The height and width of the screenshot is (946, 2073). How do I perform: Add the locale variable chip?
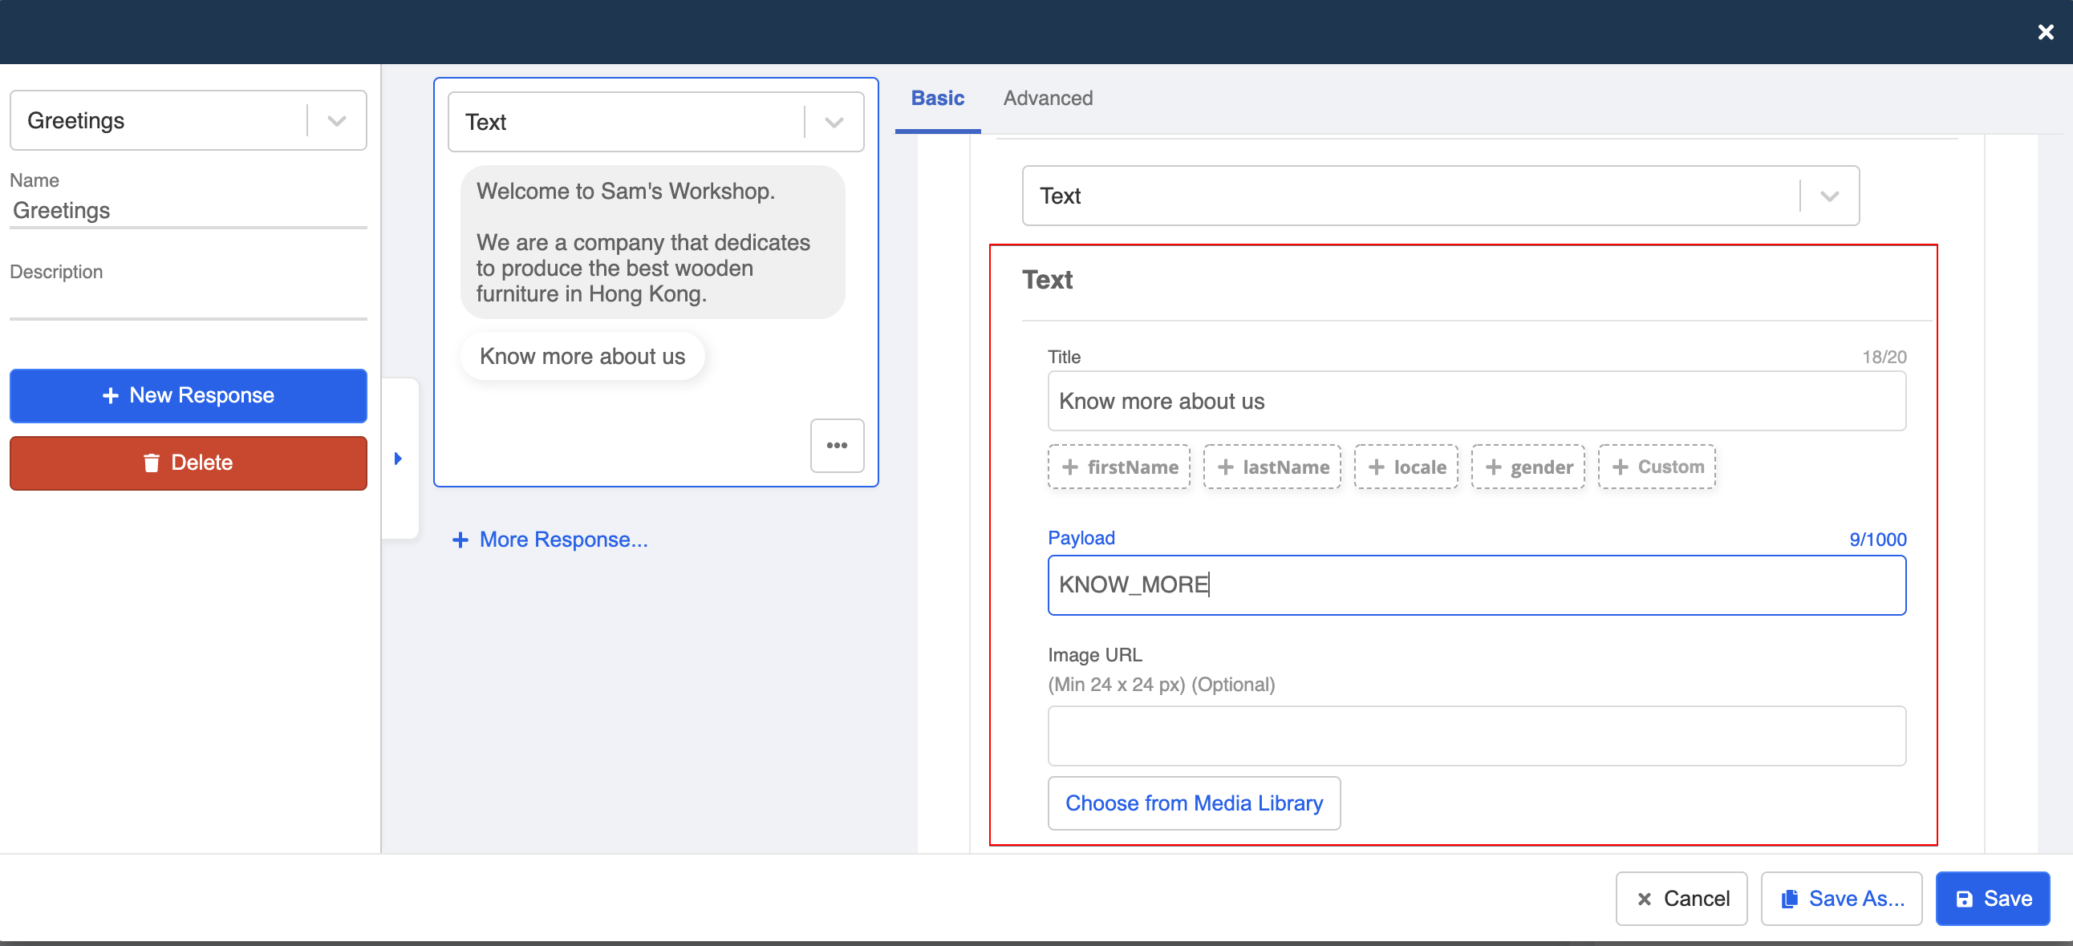coord(1405,467)
